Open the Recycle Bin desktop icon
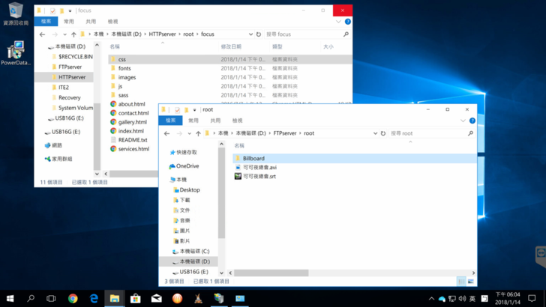The image size is (546, 307). click(15, 12)
